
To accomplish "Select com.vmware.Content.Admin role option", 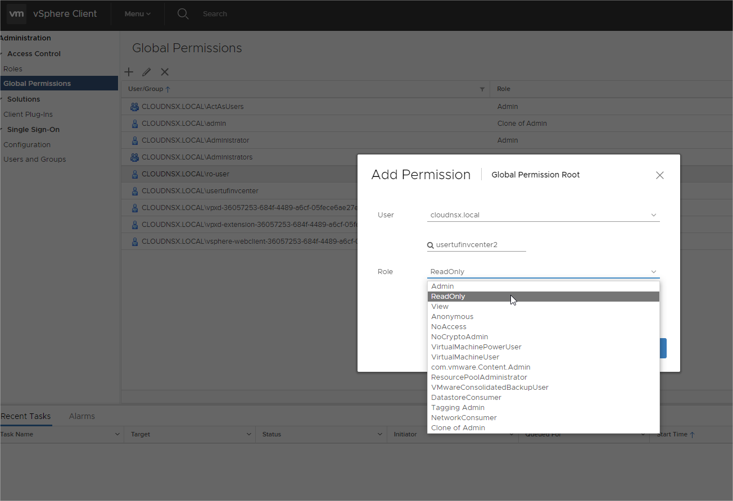I will 544,367.
